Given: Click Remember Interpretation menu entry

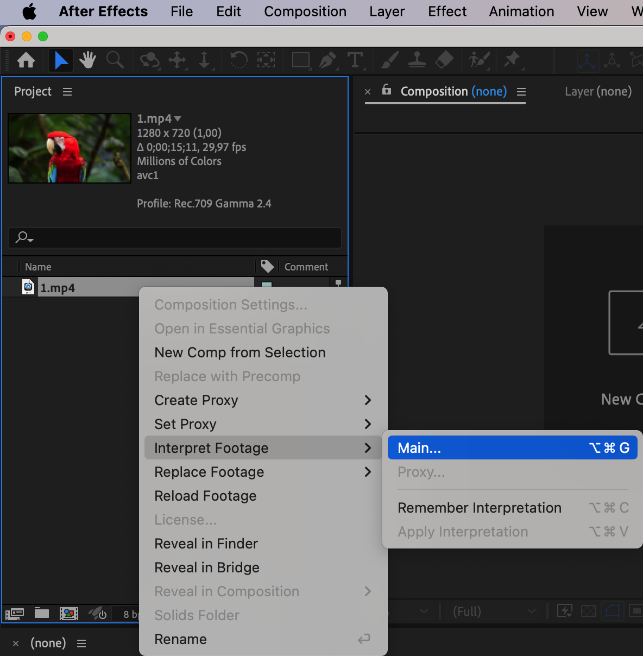Looking at the screenshot, I should 480,508.
